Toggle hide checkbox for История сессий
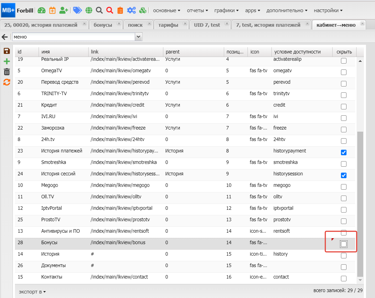 tap(344, 175)
